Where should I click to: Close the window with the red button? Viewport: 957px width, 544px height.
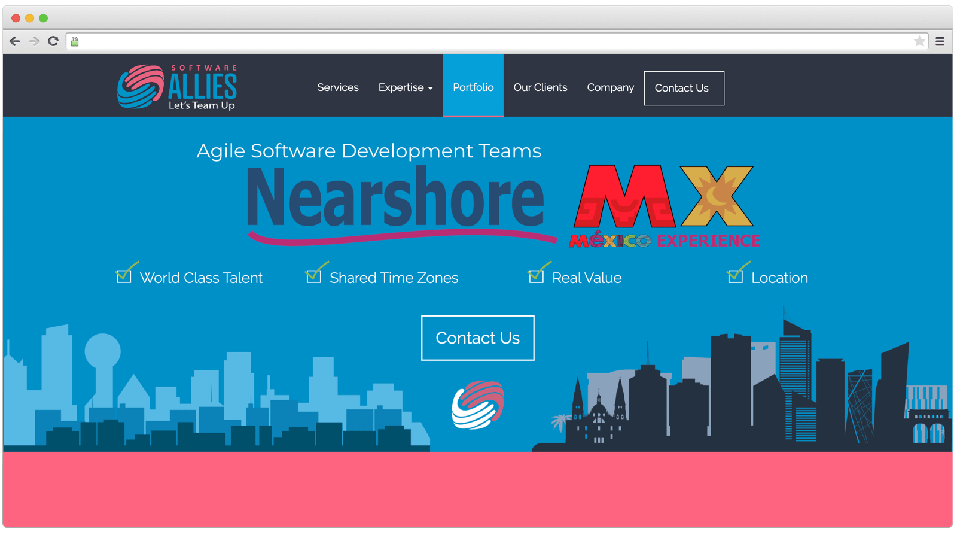tap(16, 18)
